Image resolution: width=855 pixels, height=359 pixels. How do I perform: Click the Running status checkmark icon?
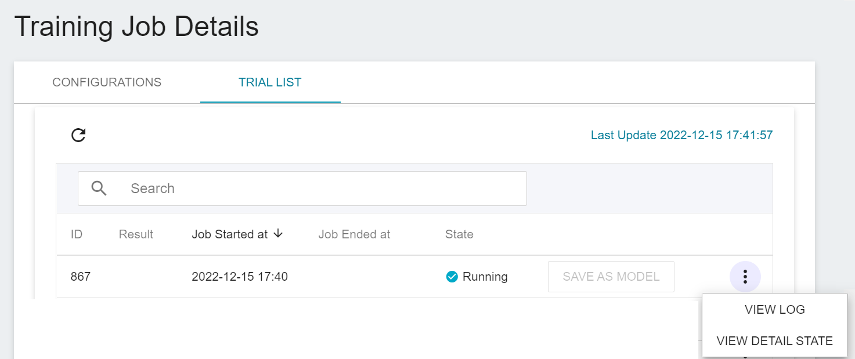(452, 277)
